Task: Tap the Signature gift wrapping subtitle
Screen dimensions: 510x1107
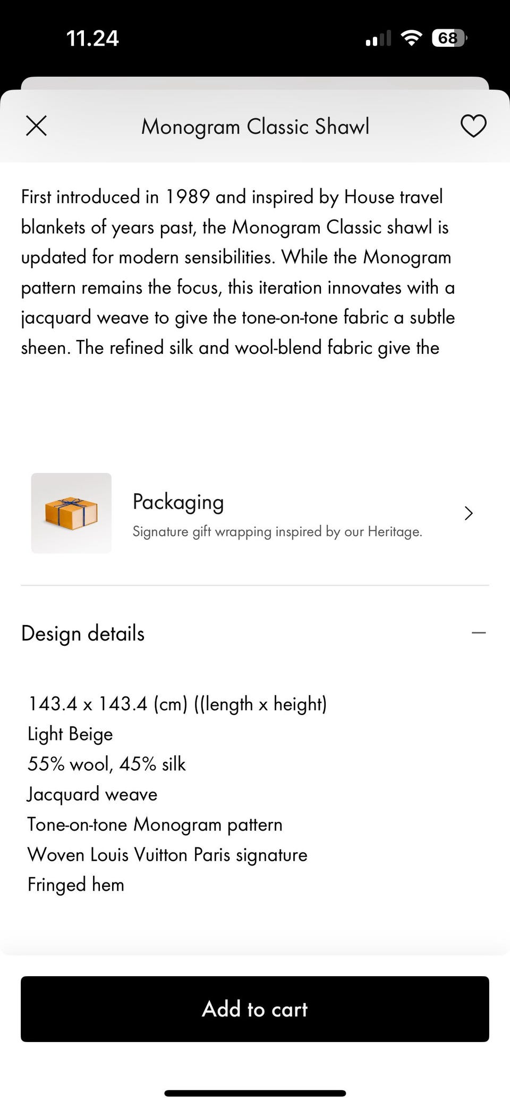Action: [x=277, y=531]
